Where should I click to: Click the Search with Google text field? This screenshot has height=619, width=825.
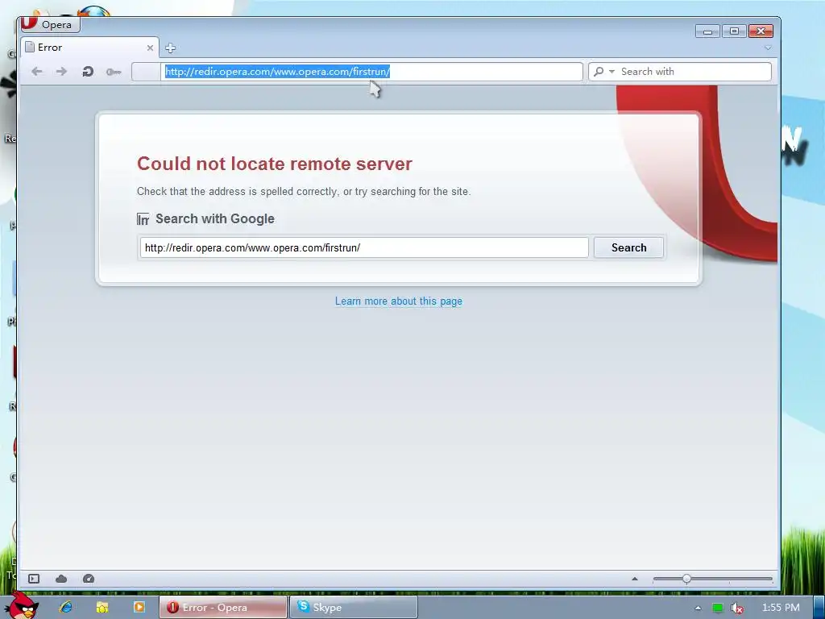(x=364, y=247)
